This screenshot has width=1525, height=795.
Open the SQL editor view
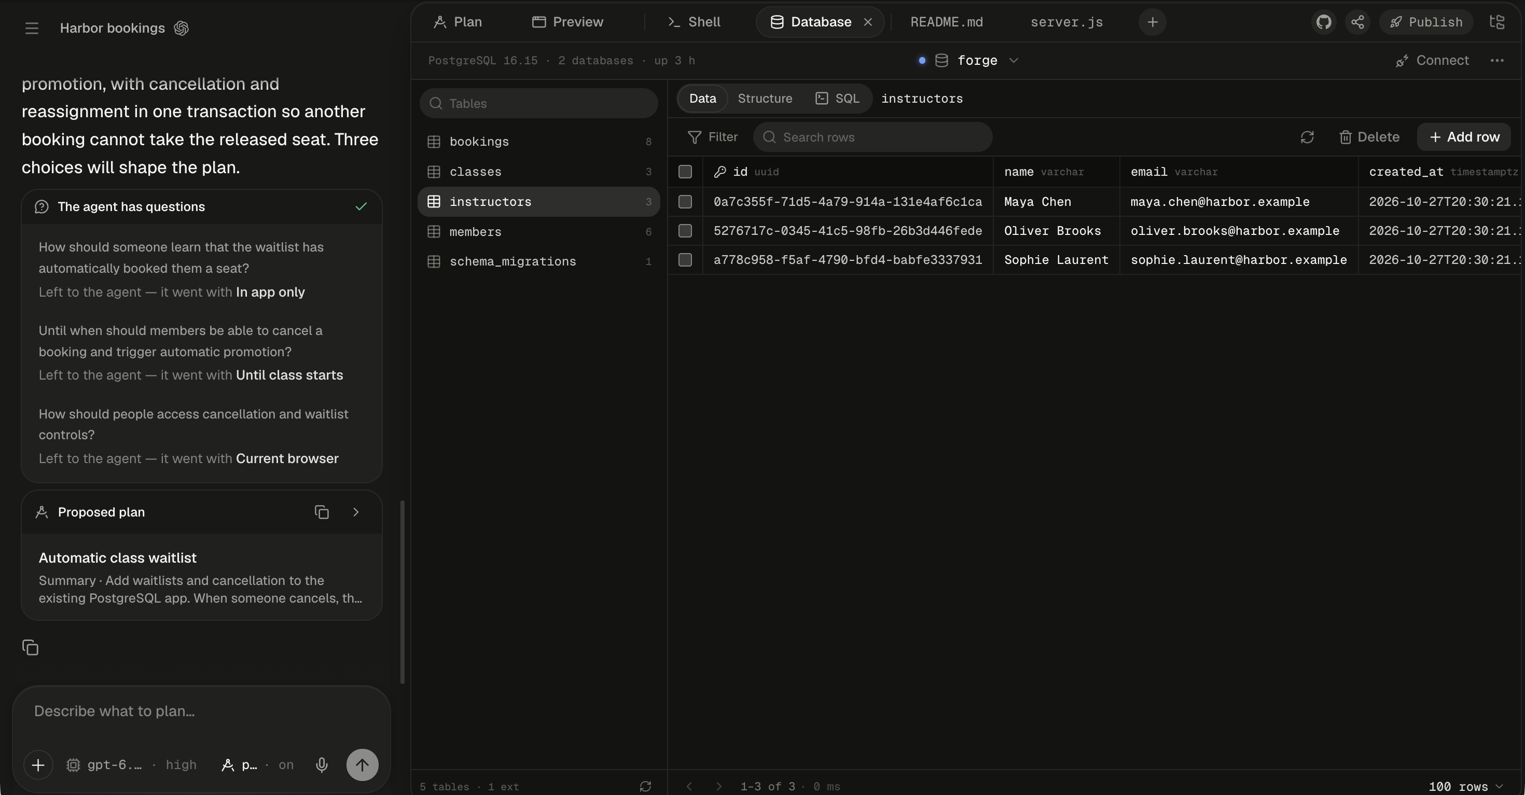point(837,98)
